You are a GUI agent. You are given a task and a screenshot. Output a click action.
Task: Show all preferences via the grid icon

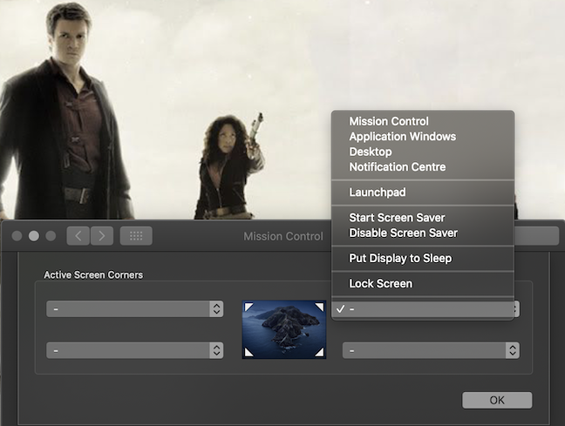(x=136, y=236)
